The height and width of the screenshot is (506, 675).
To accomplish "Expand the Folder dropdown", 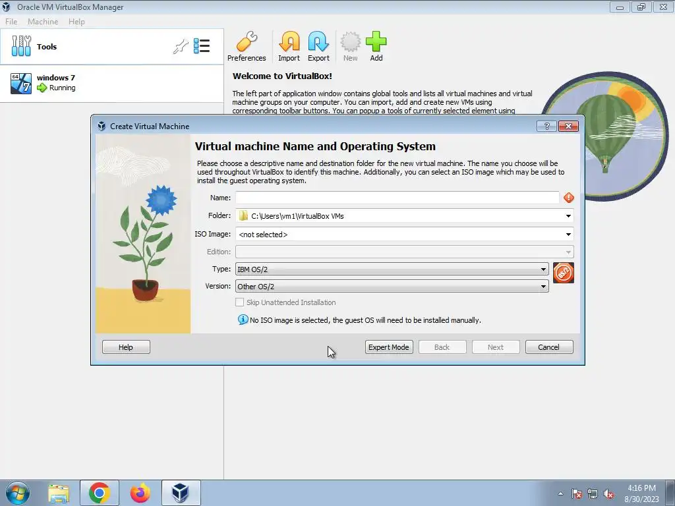I will pos(568,216).
